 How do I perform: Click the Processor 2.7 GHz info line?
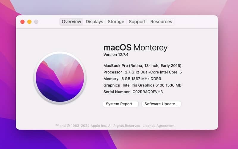(143, 72)
